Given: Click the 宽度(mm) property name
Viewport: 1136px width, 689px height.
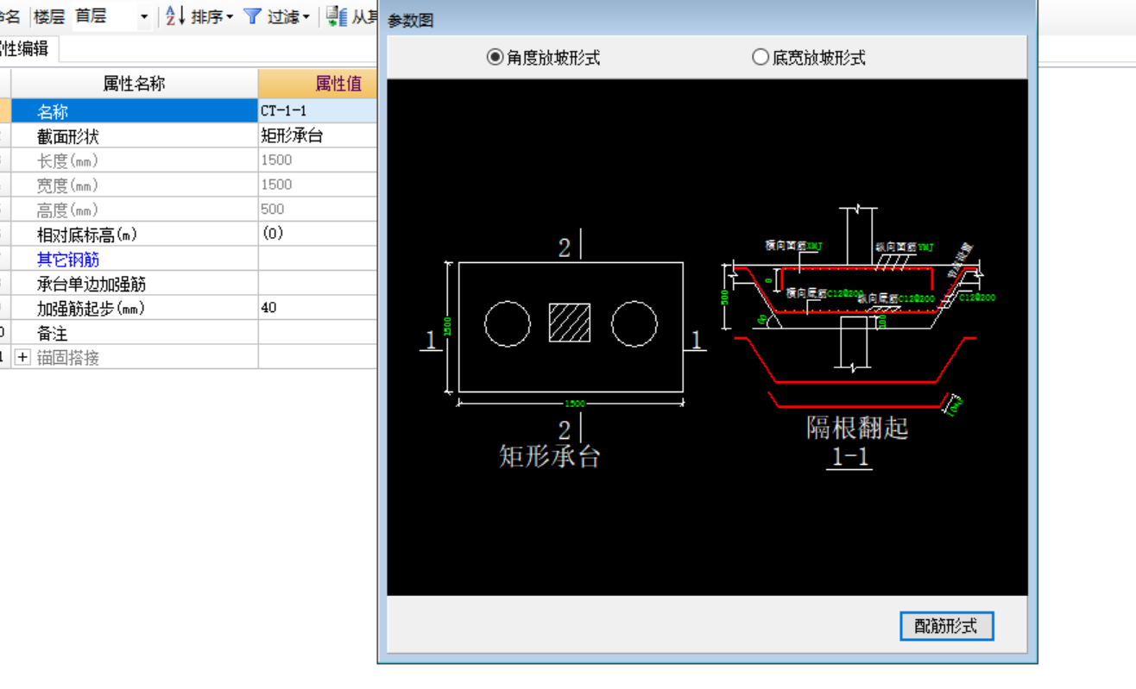Looking at the screenshot, I should click(x=68, y=185).
